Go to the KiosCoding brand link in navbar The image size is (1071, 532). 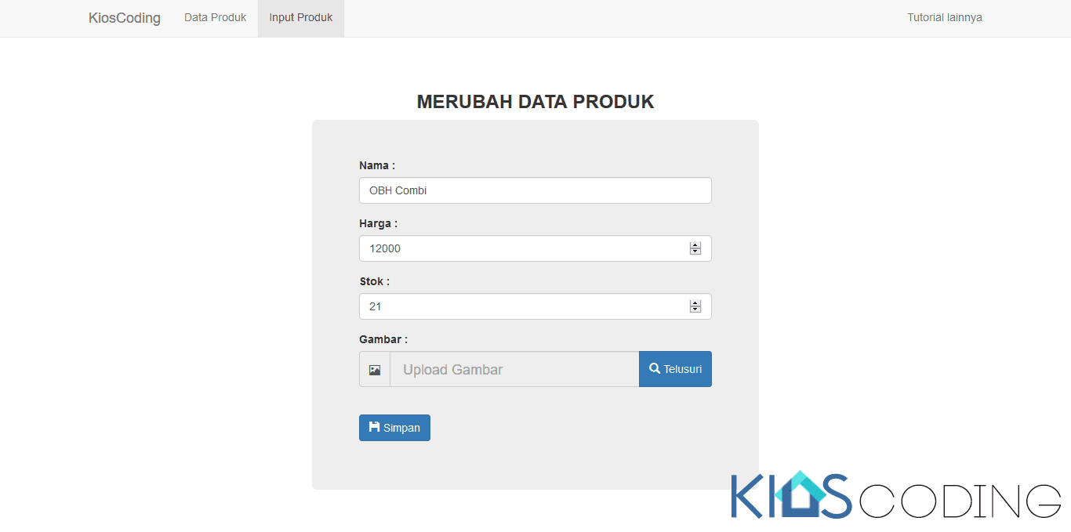(x=124, y=17)
